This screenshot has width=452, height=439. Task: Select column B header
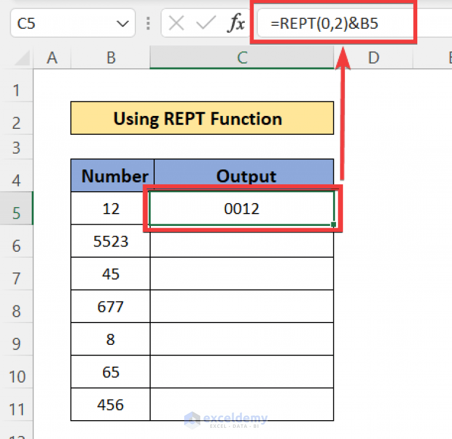coord(111,57)
